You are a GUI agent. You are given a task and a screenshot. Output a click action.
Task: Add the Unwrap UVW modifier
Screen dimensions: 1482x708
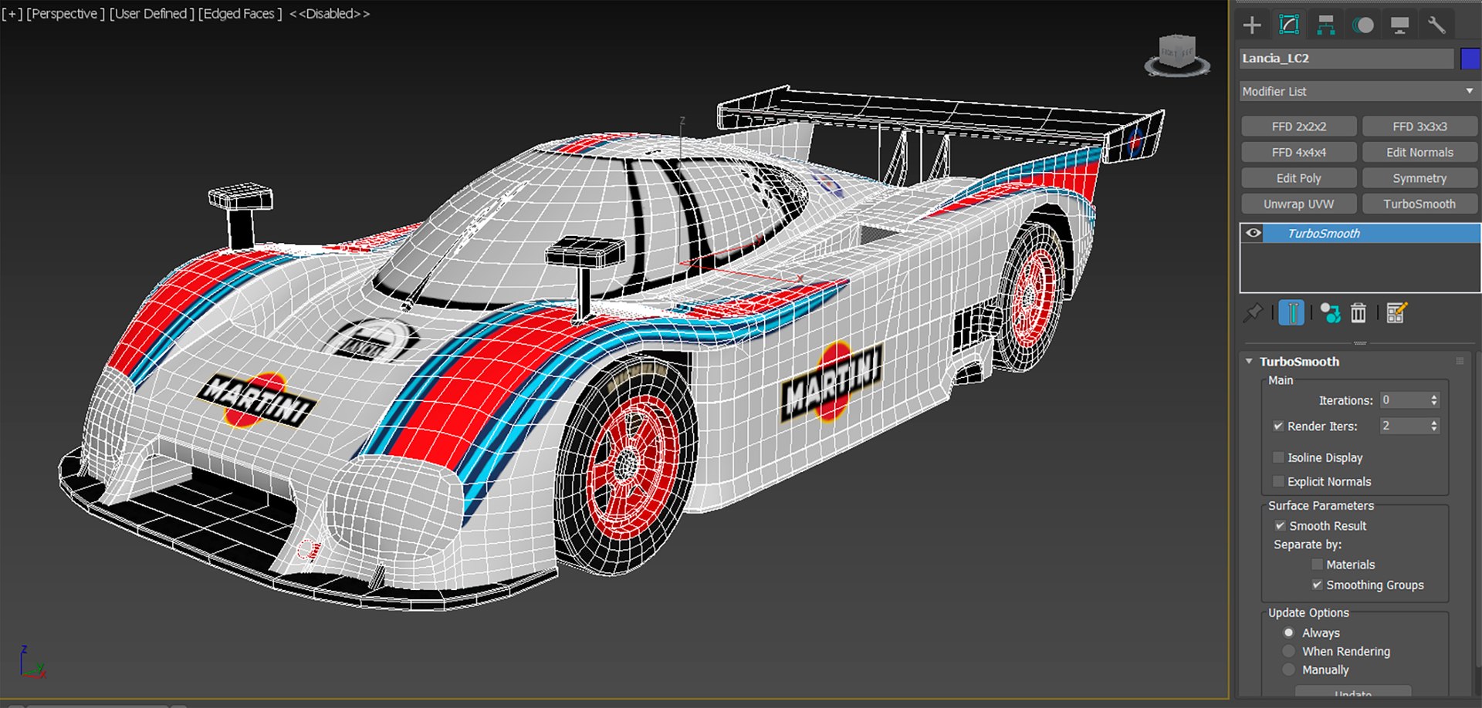pos(1299,204)
